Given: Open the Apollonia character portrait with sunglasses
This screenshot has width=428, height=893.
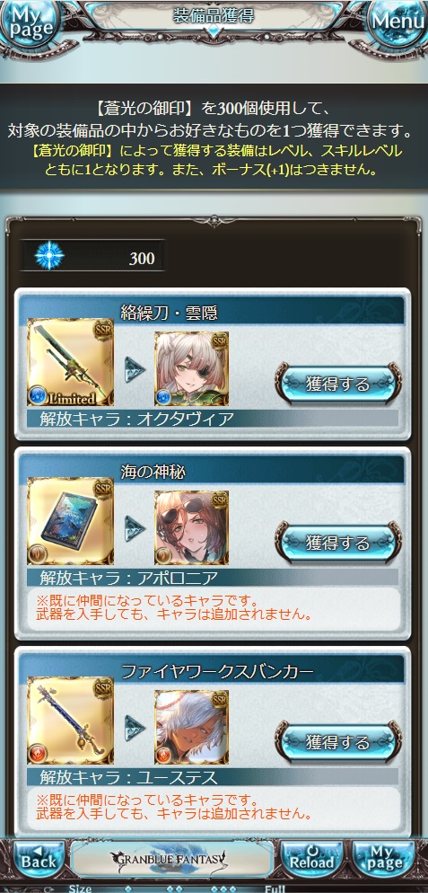Looking at the screenshot, I should pyautogui.click(x=192, y=527).
